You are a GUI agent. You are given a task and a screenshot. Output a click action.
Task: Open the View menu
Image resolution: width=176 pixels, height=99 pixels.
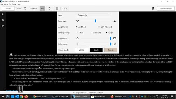pos(6,4)
